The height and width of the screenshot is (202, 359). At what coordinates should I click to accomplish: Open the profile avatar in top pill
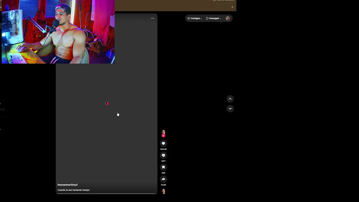pos(228,18)
